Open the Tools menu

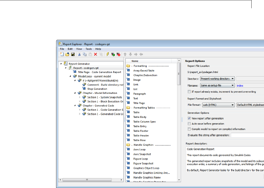[x=89, y=49]
